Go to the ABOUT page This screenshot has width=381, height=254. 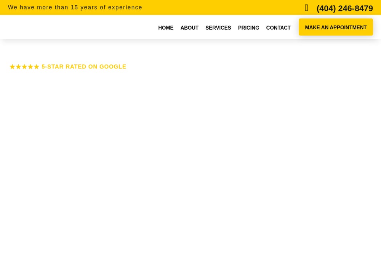[x=189, y=28]
